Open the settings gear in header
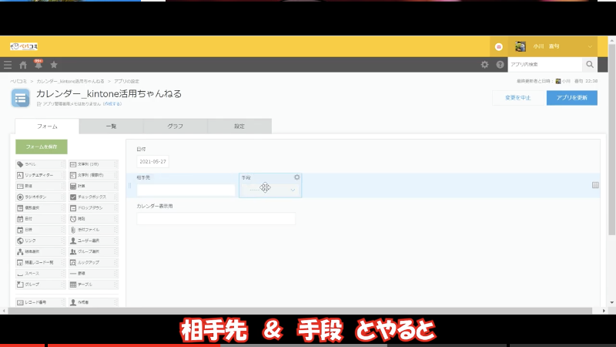 pos(484,65)
